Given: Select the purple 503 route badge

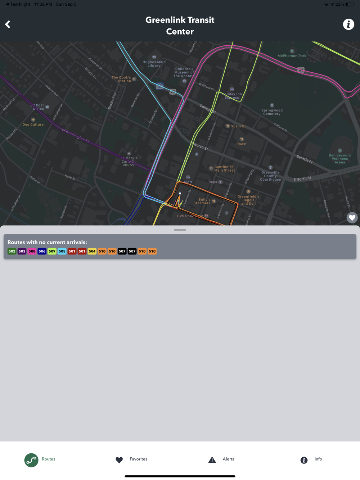Looking at the screenshot, I should 22,251.
